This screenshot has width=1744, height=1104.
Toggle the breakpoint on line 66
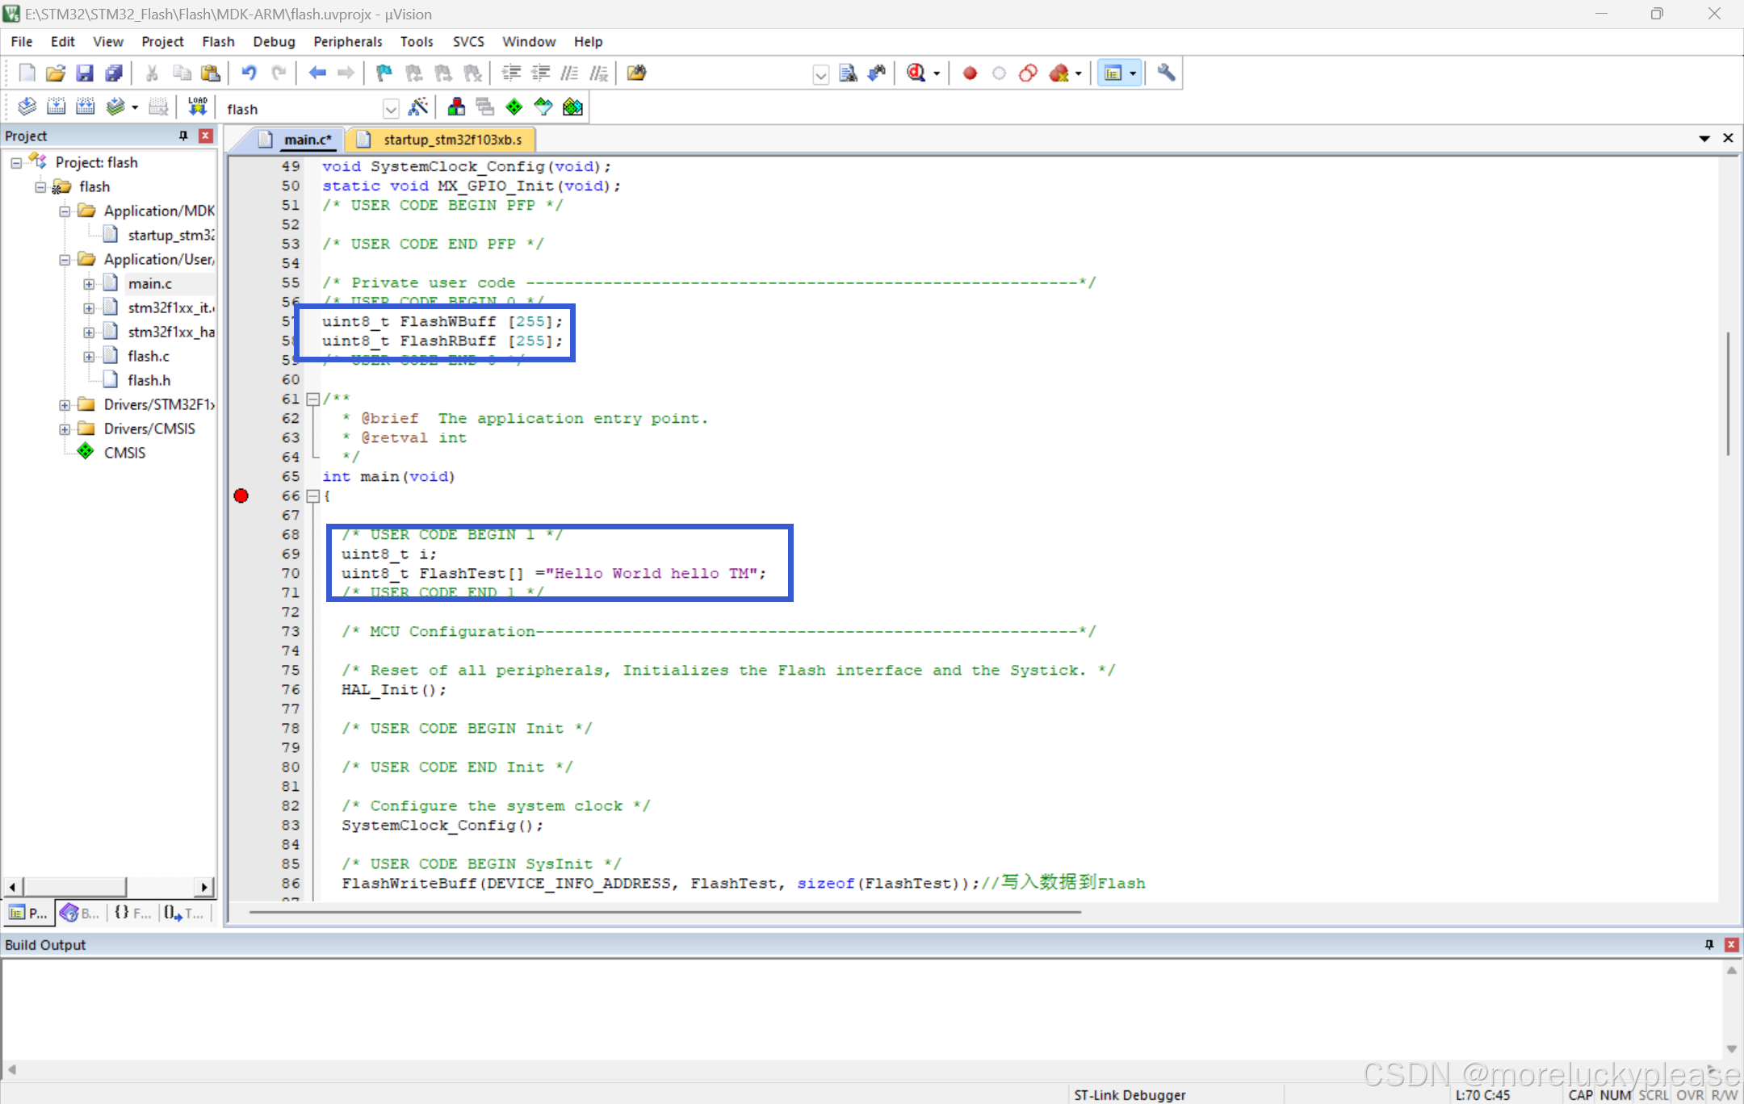(x=241, y=496)
